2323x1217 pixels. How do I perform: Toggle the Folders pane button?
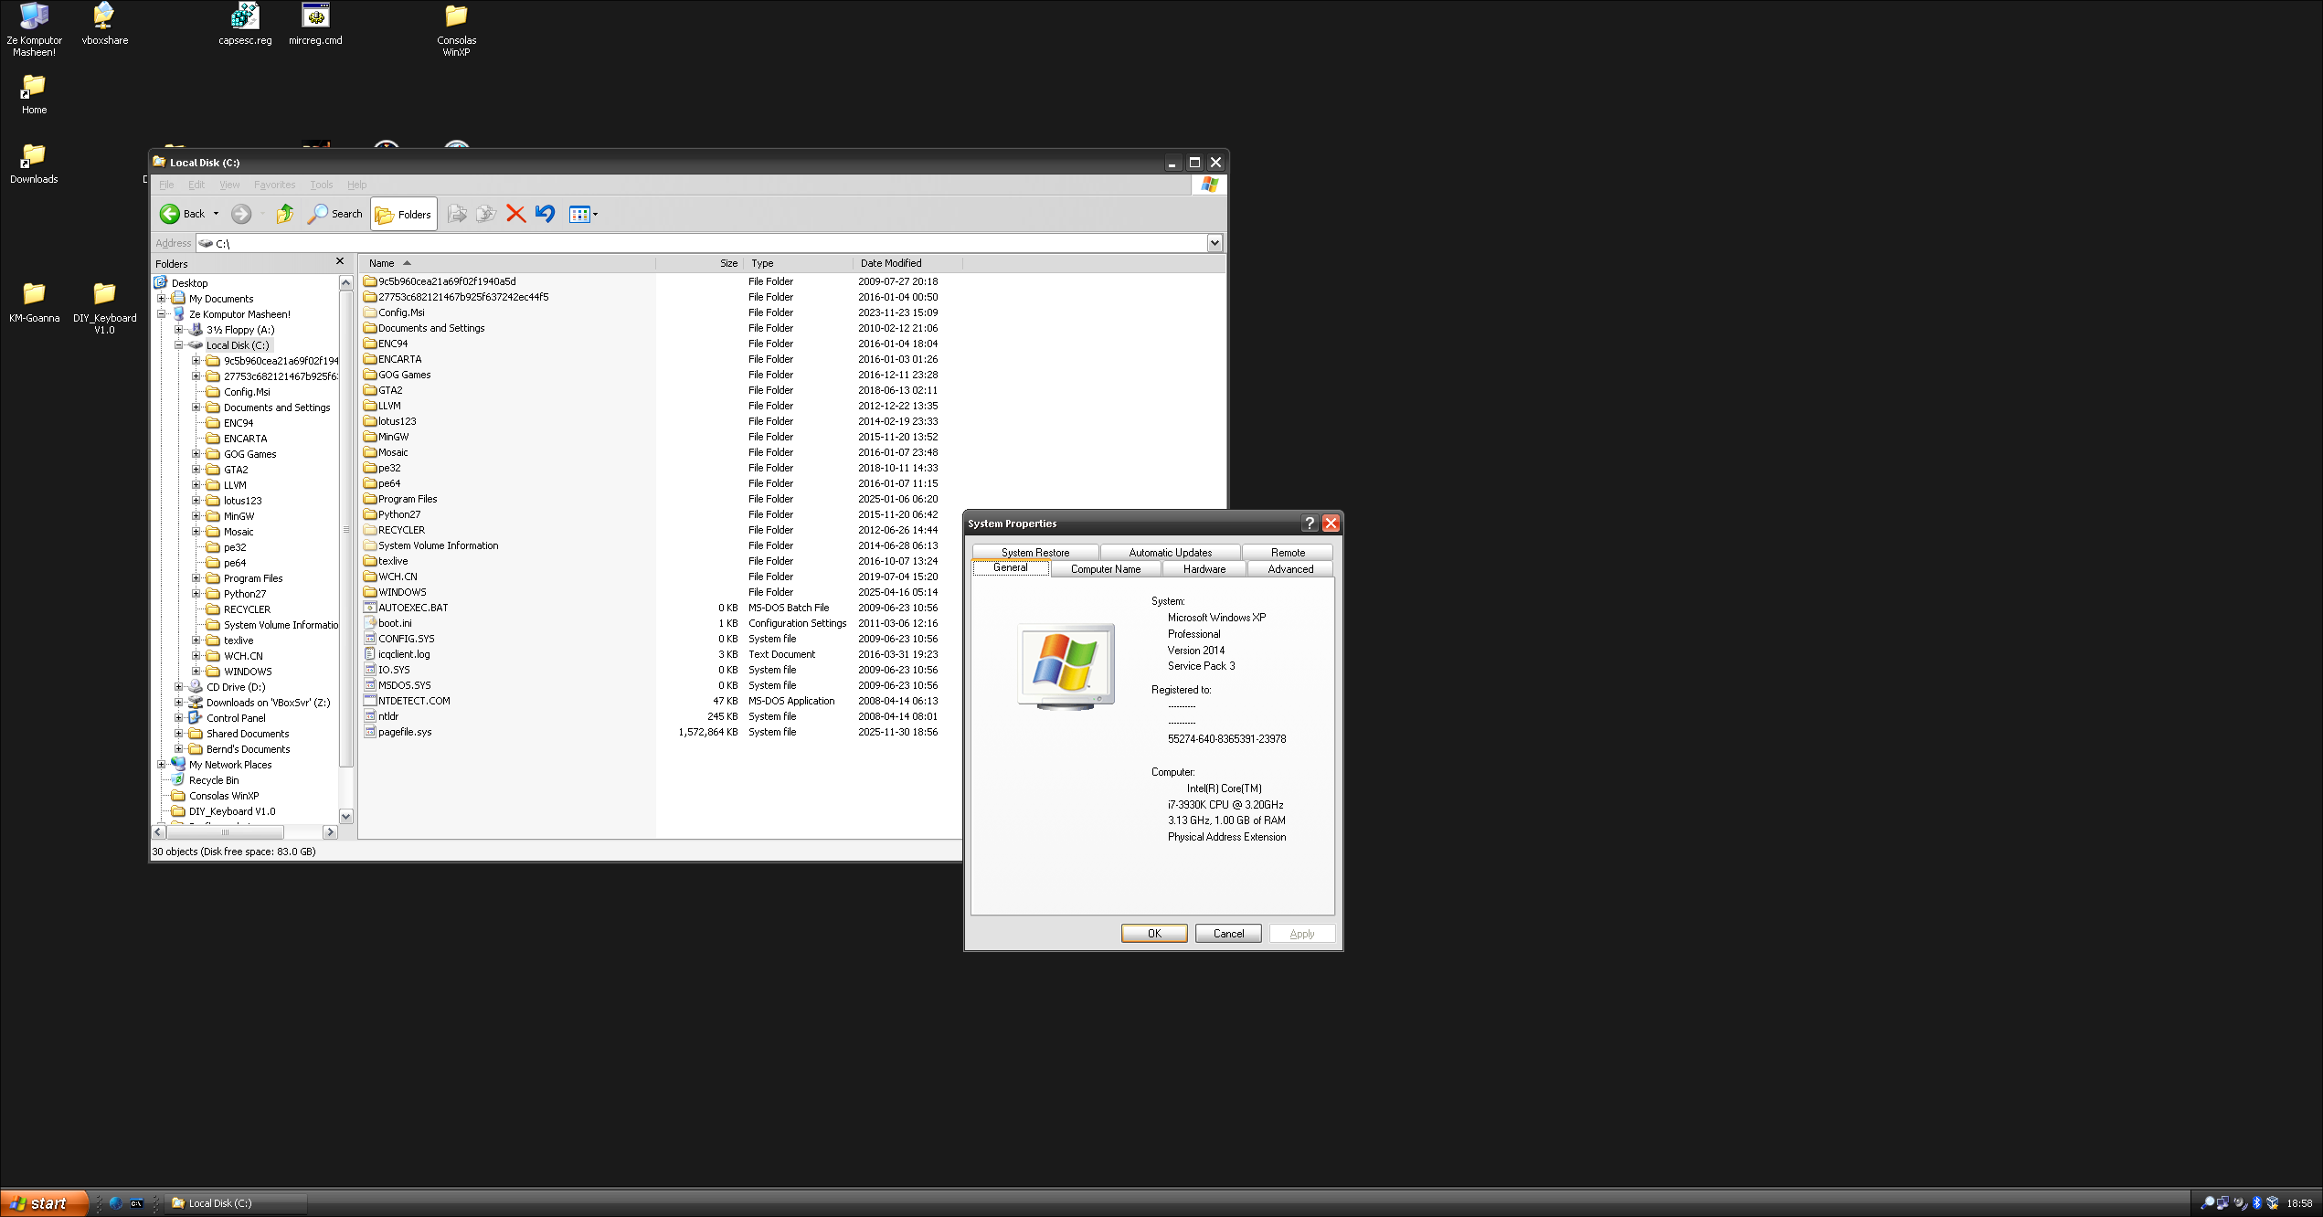pos(404,215)
